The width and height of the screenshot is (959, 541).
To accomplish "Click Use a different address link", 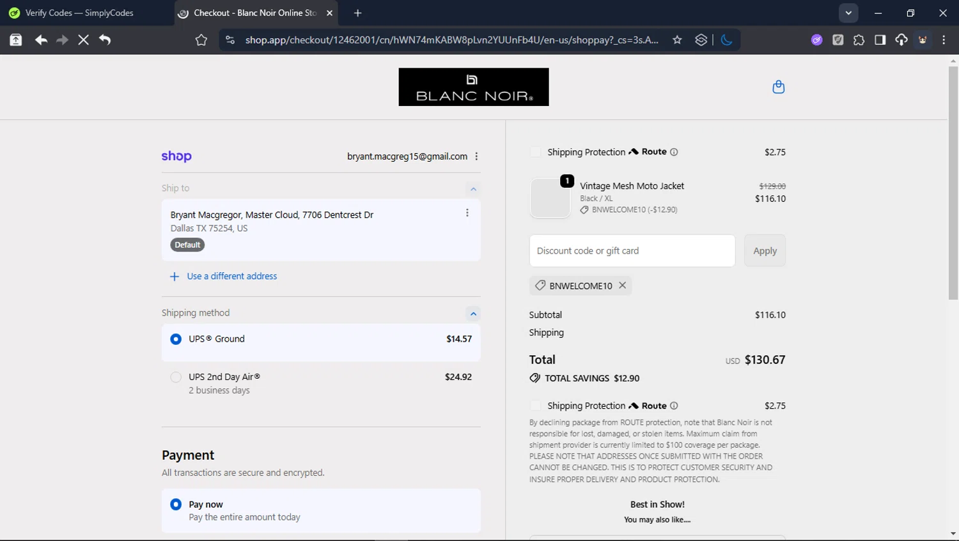I will point(232,276).
